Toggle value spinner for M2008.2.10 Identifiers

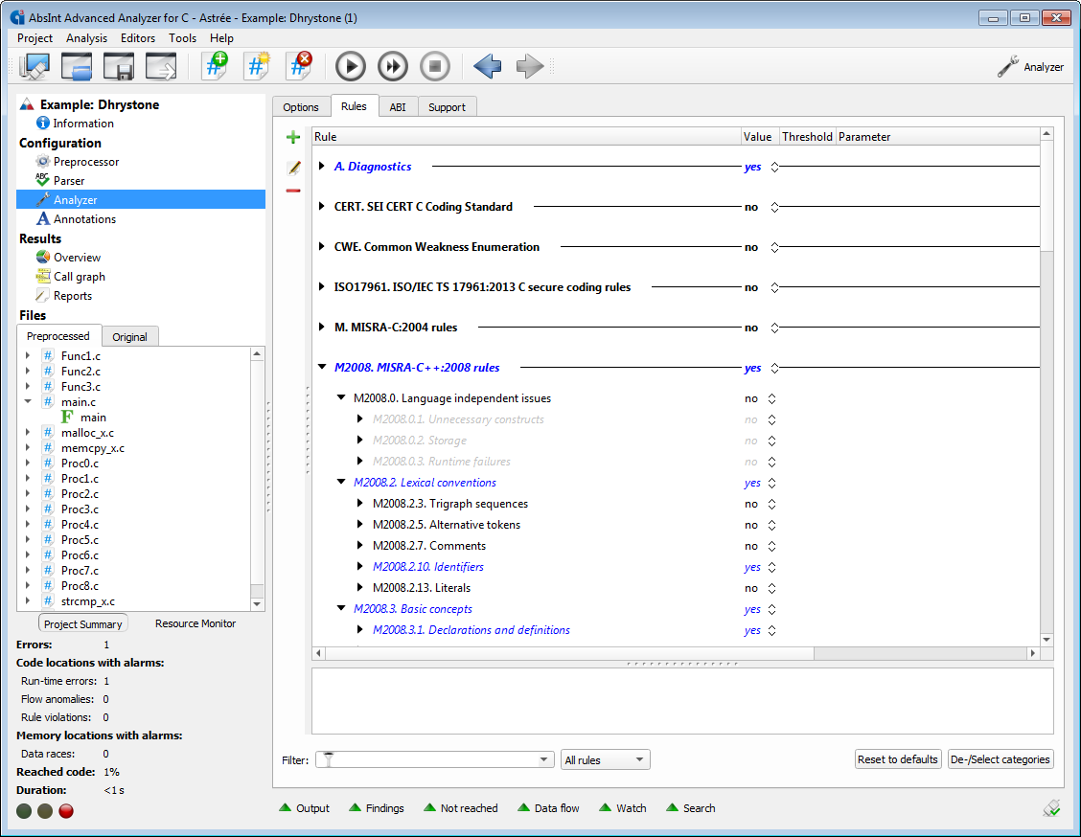(x=772, y=568)
